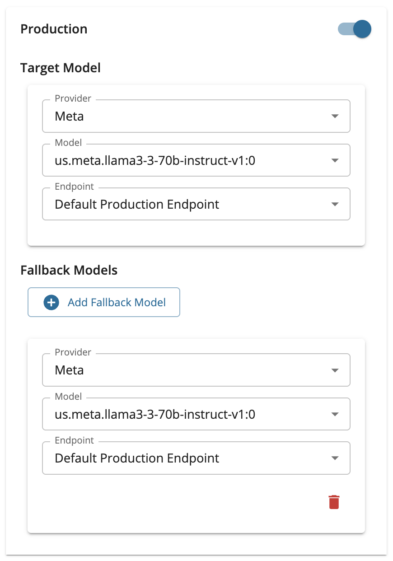Click the fallback Model field caret arrow

(335, 414)
